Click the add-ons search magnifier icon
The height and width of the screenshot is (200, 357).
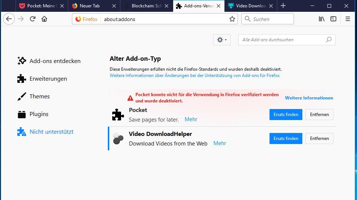(329, 40)
